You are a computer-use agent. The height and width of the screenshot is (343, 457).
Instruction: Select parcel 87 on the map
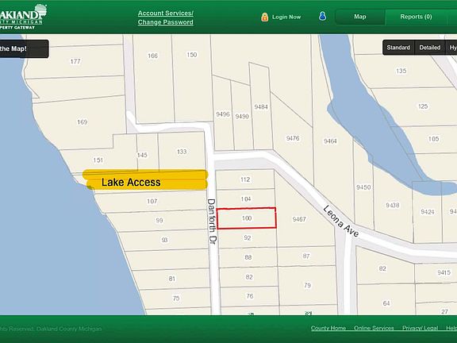305,256
